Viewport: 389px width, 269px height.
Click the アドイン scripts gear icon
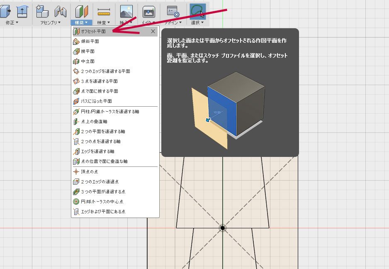pos(173,11)
